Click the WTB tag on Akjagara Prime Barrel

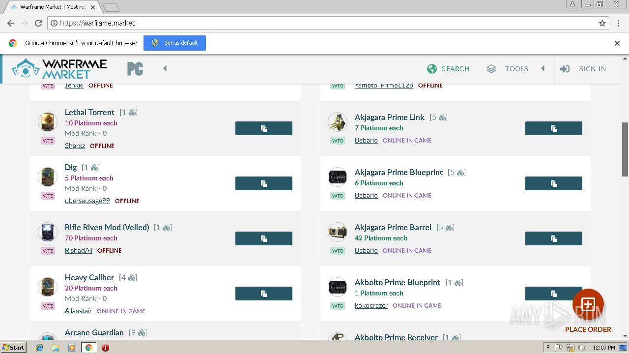click(338, 251)
